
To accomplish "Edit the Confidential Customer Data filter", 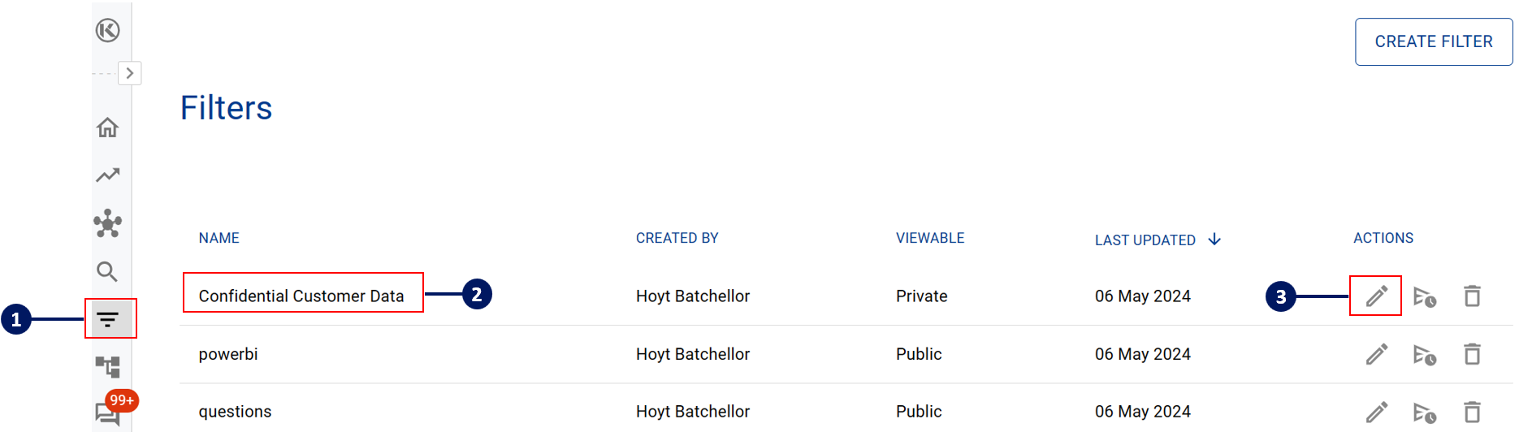I will pos(1376,296).
